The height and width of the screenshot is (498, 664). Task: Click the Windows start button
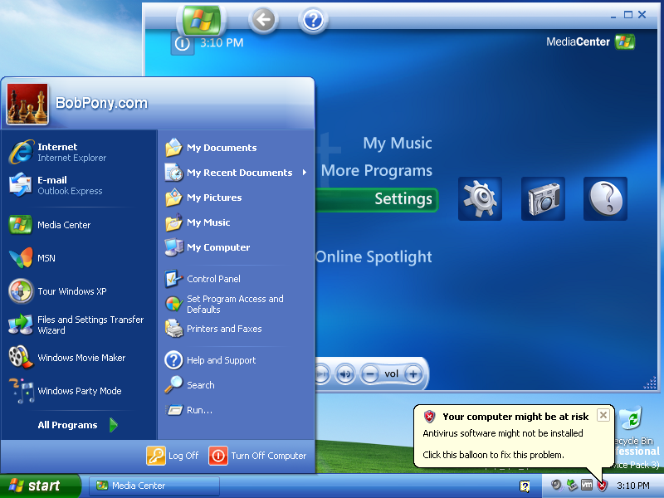tap(40, 486)
